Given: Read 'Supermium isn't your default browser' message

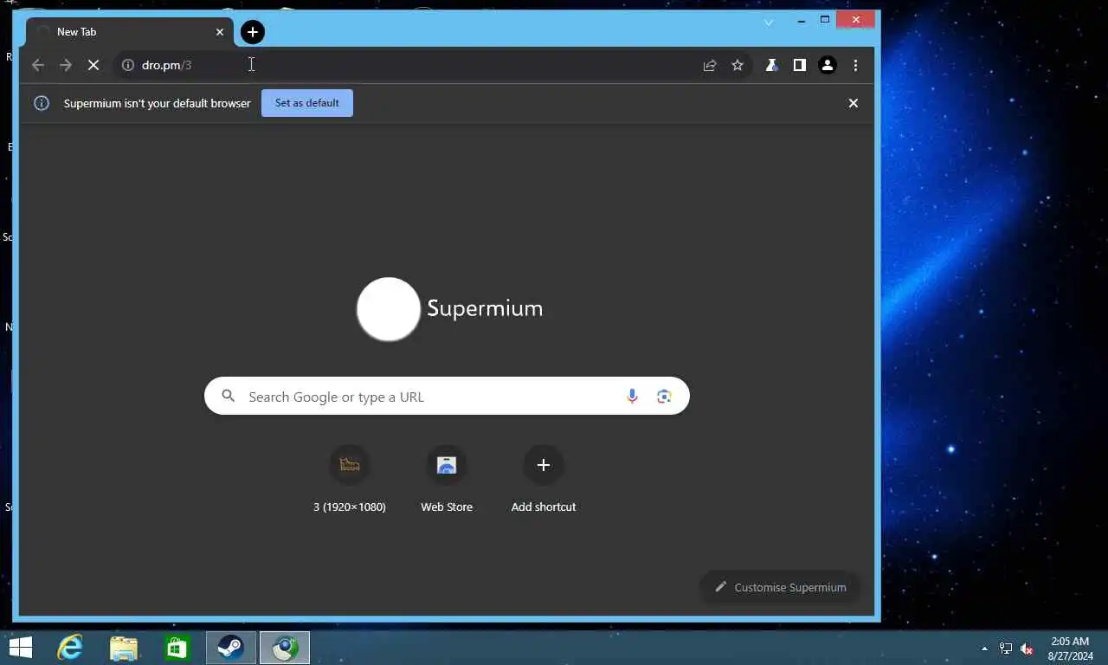Looking at the screenshot, I should tap(158, 103).
